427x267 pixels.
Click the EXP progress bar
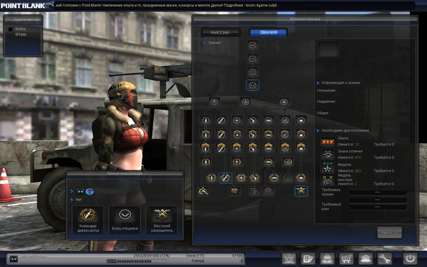[x=136, y=261]
